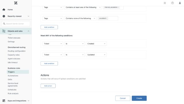
Task: Open Settings under Objects and rules
Action: pos(11,42)
